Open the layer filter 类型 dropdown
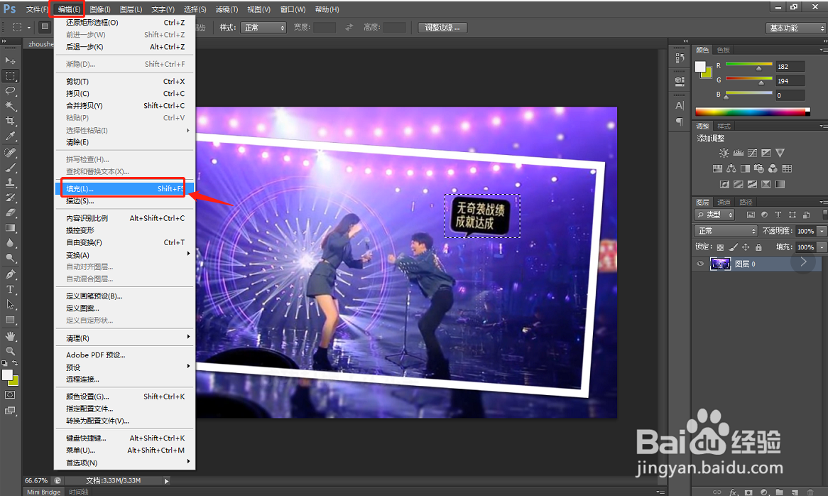Screen dimensions: 828x496 714,215
